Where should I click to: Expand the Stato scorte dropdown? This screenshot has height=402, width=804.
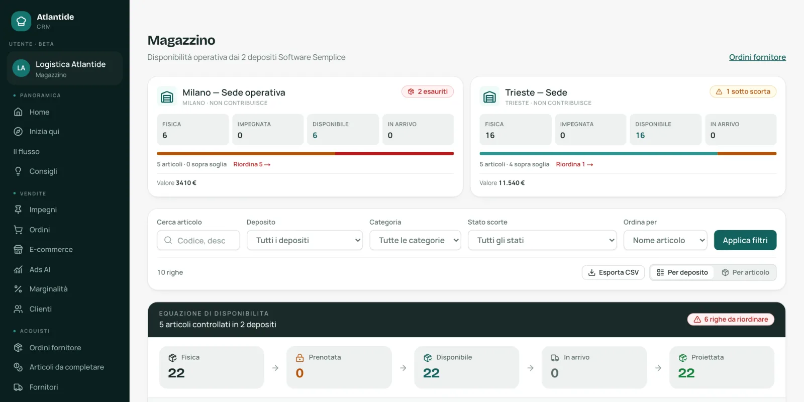542,240
